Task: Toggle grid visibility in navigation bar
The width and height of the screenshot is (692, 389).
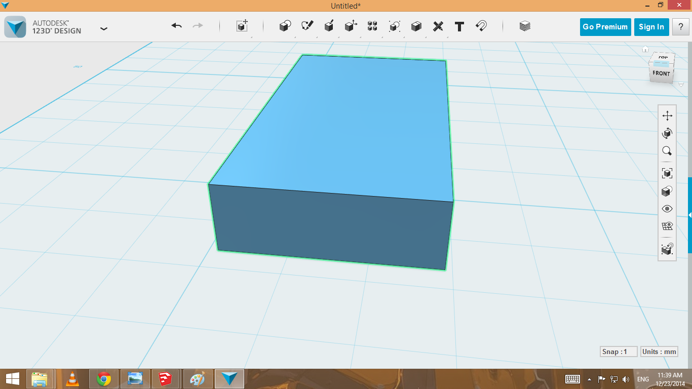Action: [x=667, y=226]
